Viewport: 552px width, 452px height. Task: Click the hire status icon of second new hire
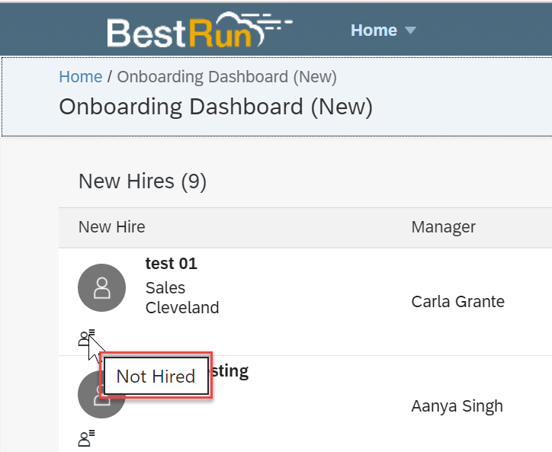click(86, 438)
